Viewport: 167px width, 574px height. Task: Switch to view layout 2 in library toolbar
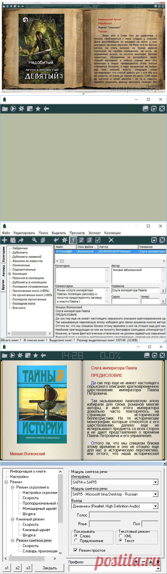click(x=81, y=240)
